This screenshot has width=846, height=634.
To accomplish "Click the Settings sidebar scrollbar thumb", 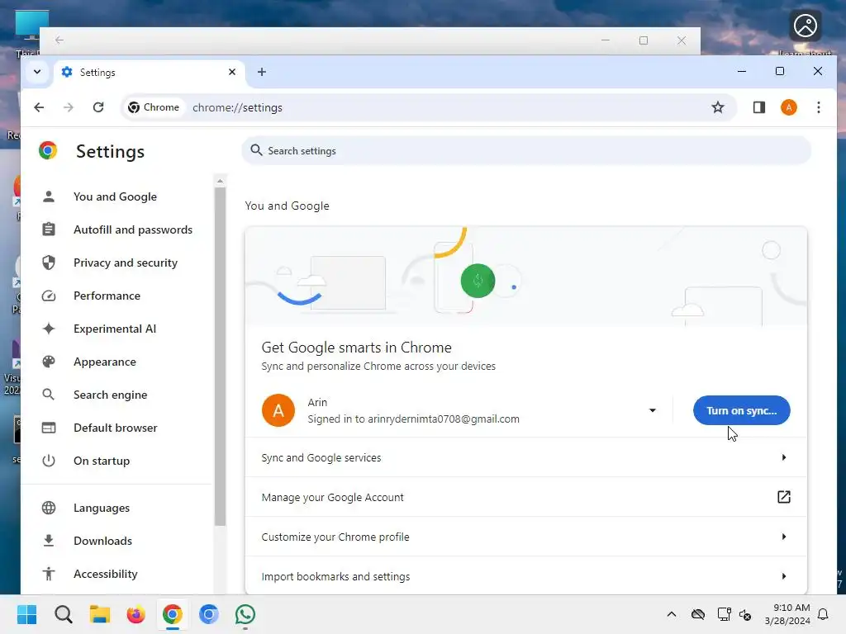I will 220,356.
